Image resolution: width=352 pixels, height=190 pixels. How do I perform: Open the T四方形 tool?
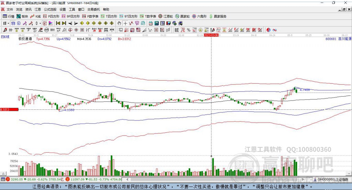[109, 16]
